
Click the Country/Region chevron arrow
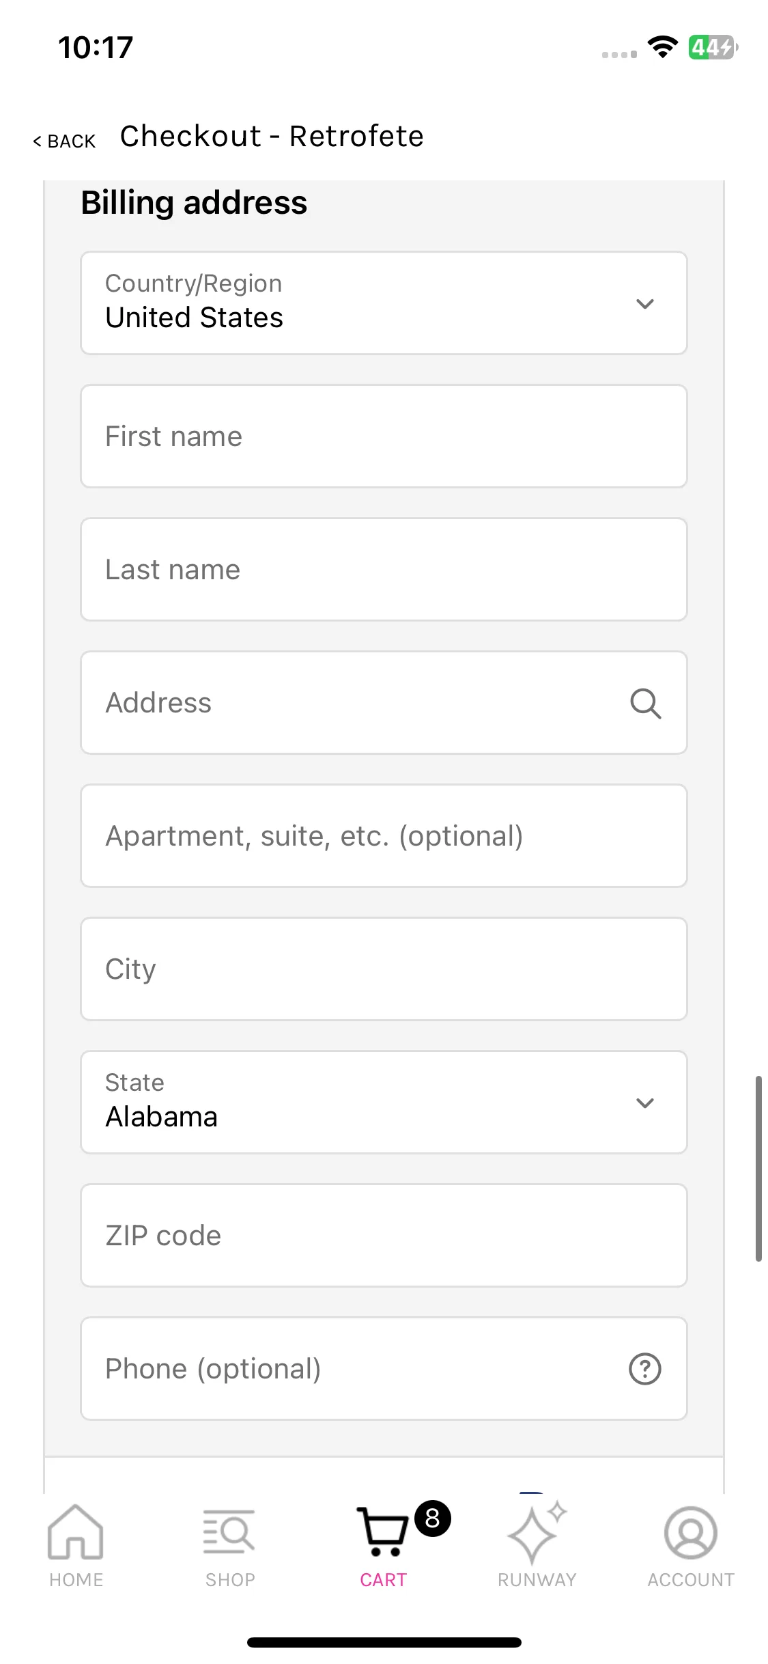(645, 304)
